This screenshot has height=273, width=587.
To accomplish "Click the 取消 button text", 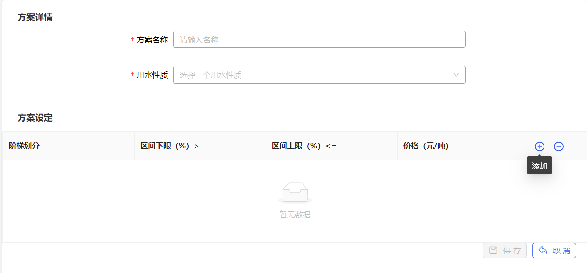I will click(562, 251).
